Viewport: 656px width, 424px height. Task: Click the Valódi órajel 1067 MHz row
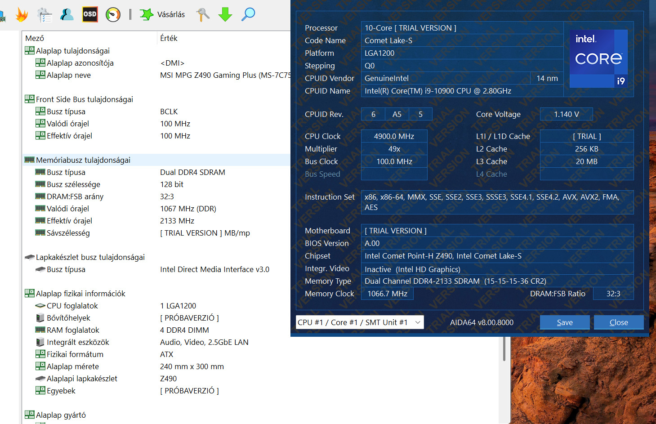click(156, 209)
